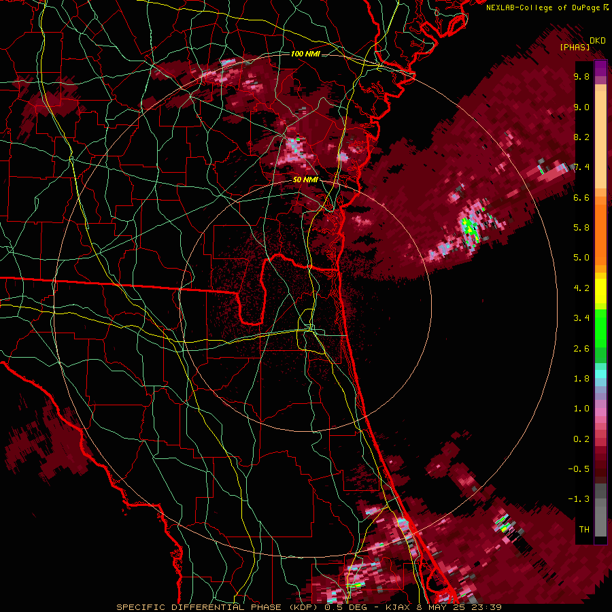Click the -1.3 value on the scale
This screenshot has height=612, width=612.
click(x=579, y=499)
